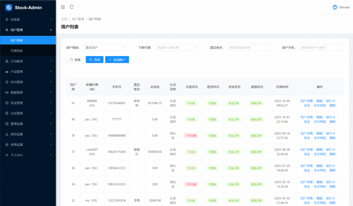Open the 用户筛选 dropdown showing 真实用户
The width and height of the screenshot is (353, 206).
105,48
